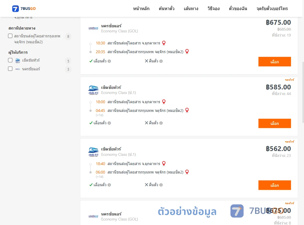Screen dimensions: 304x225
Task: Click green check icon on 10:30 trip
Action: [x=91, y=61]
